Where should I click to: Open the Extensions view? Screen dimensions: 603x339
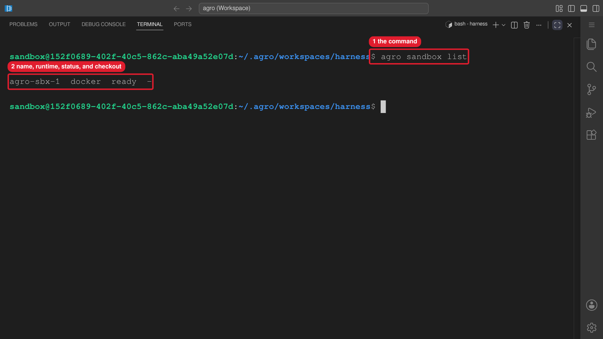(591, 135)
